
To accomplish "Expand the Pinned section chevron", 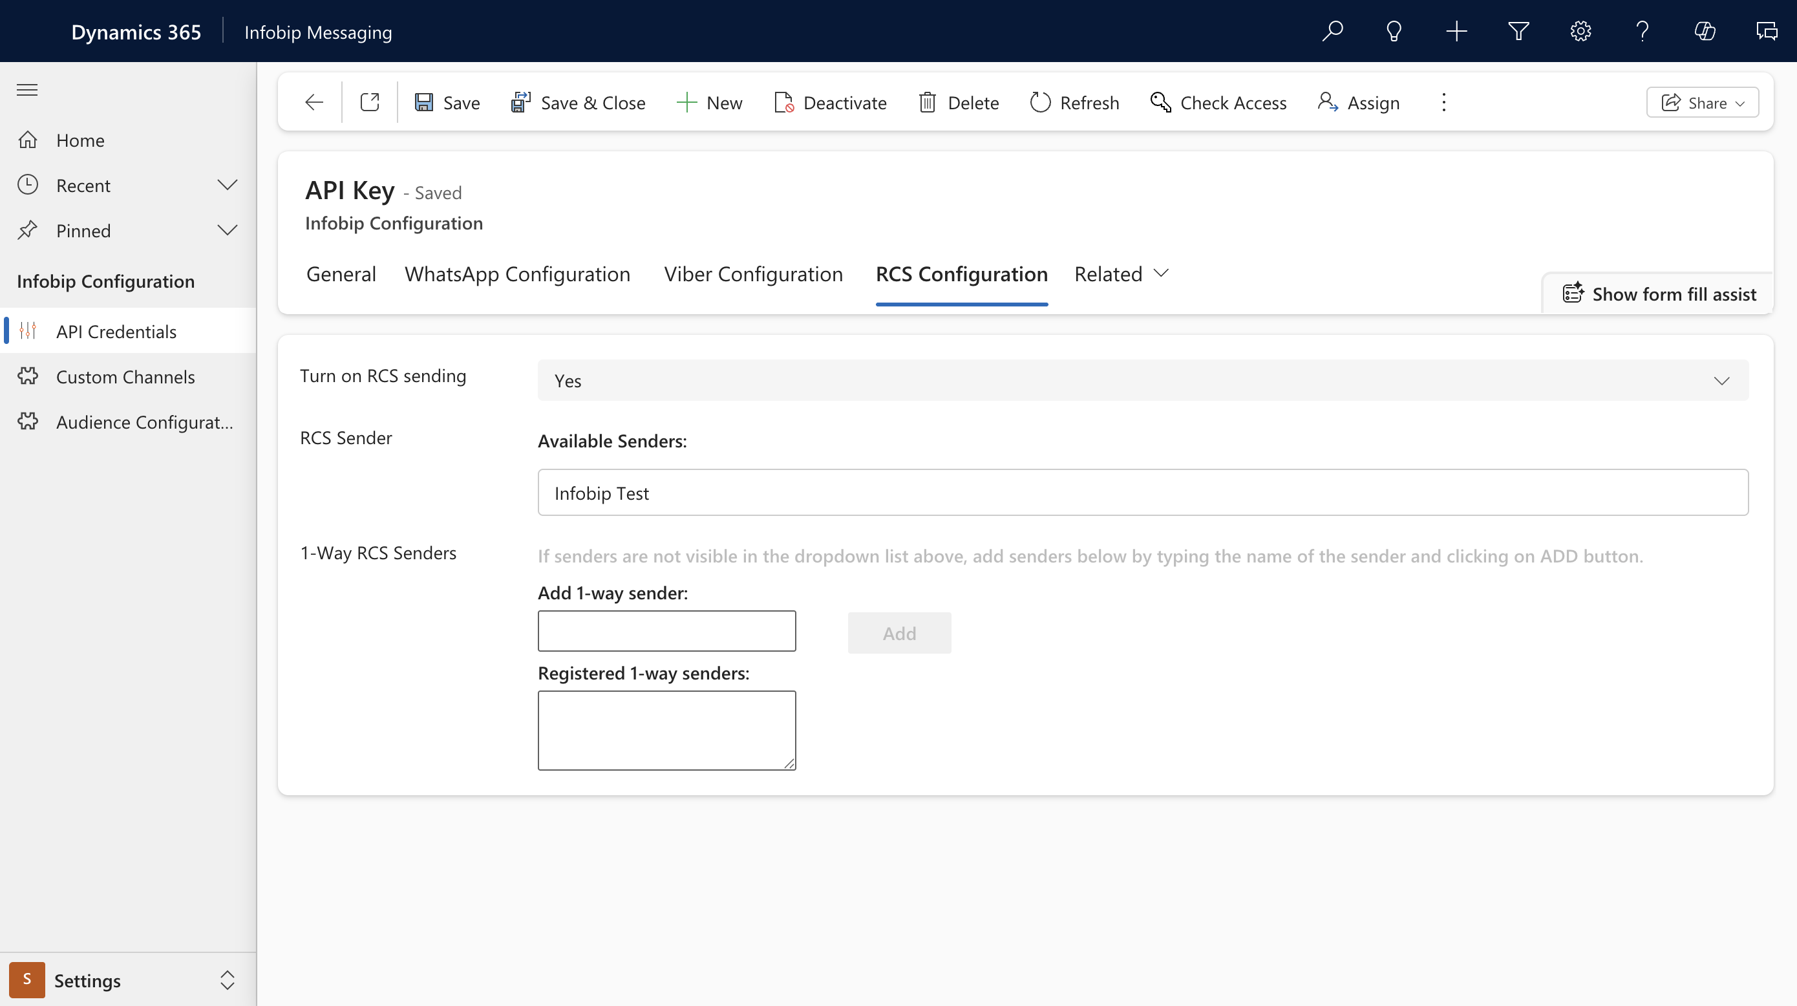I will tap(228, 230).
